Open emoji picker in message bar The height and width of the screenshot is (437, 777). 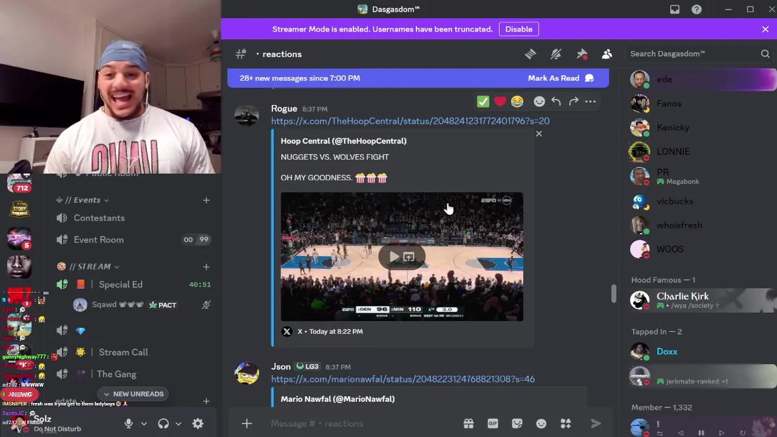pyautogui.click(x=541, y=424)
